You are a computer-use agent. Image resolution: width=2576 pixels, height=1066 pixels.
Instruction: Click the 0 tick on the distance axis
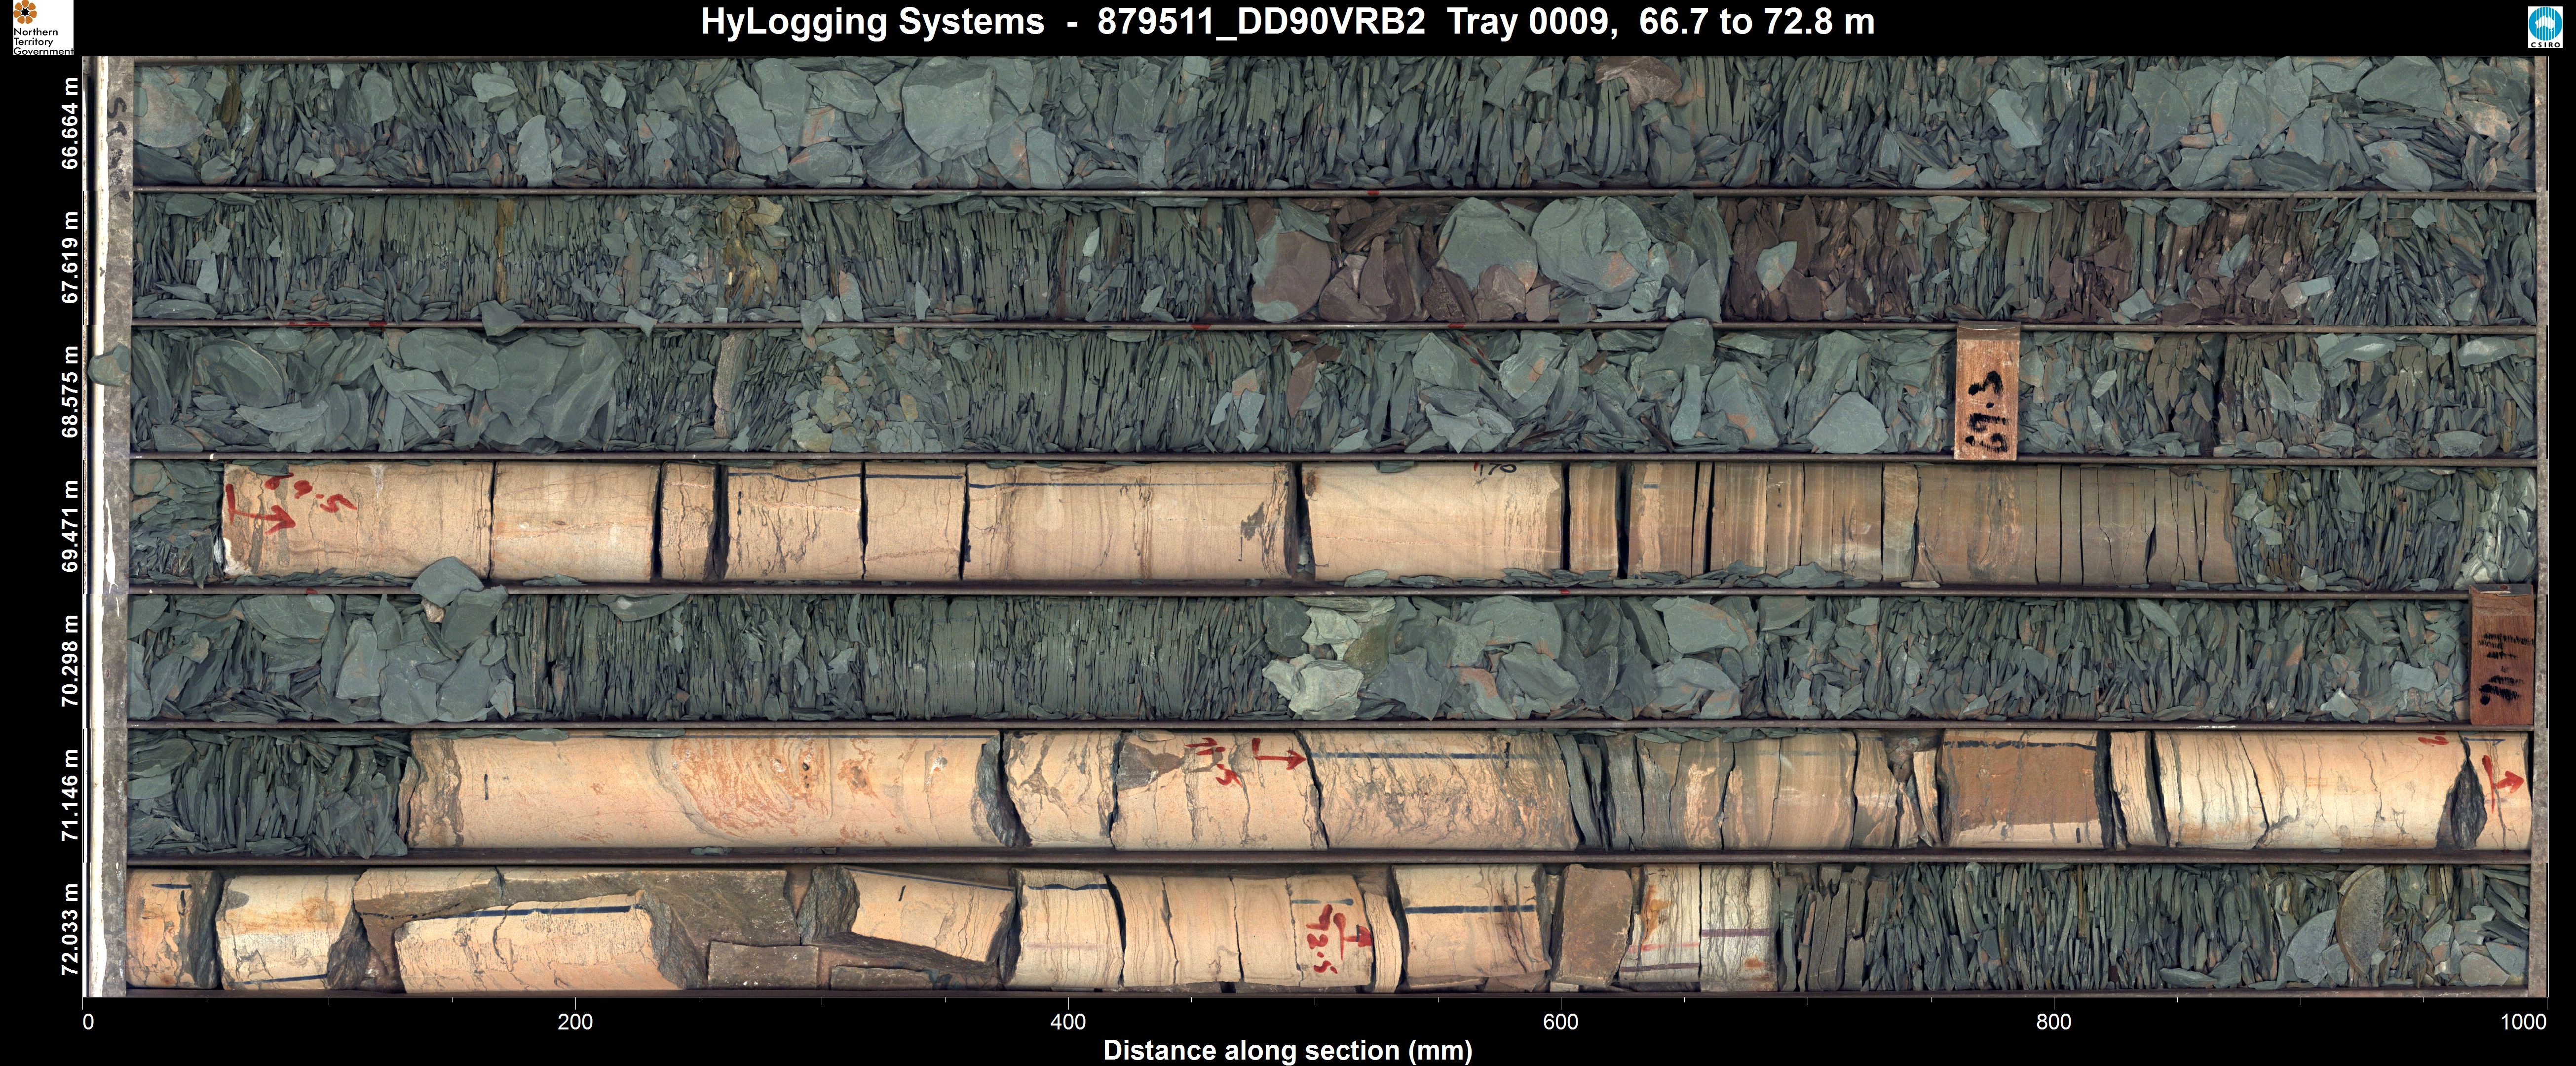88,1022
